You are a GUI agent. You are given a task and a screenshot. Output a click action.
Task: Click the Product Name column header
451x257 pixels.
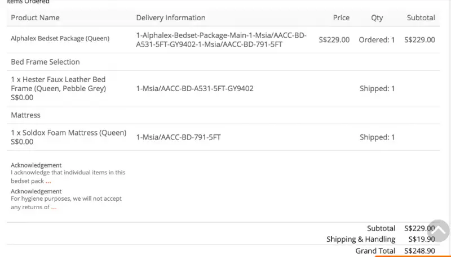pyautogui.click(x=35, y=18)
